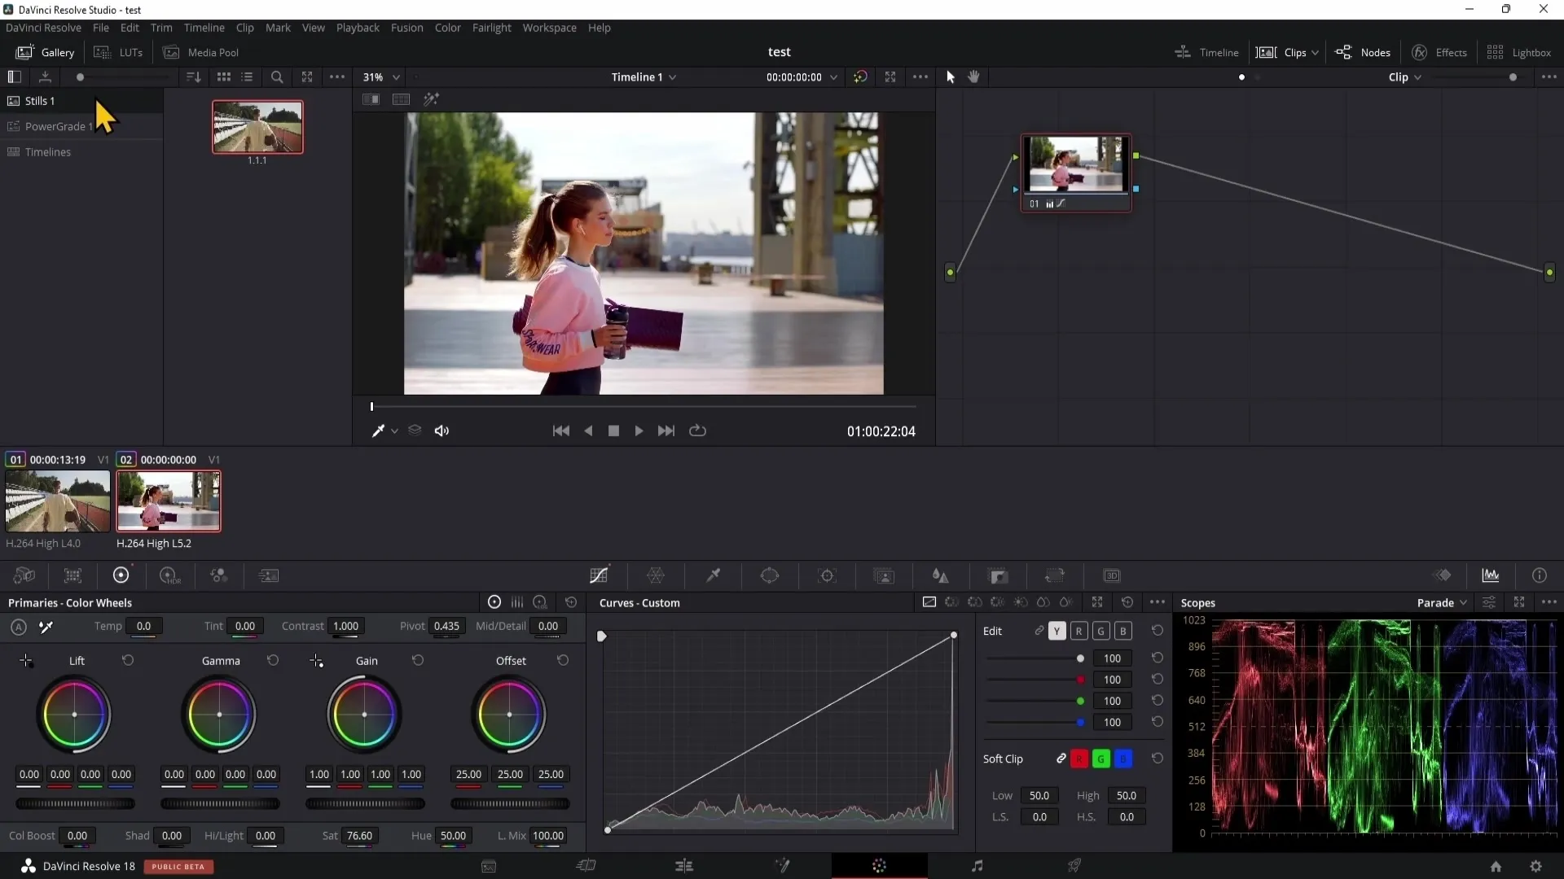The image size is (1564, 879).
Task: Search stills in the gallery
Action: (x=277, y=77)
